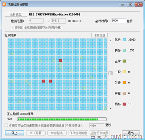The width and height of the screenshot is (145, 140).
Task: Enable the 修复时包括读写速度慢 checkbox
Action: (x=6, y=125)
